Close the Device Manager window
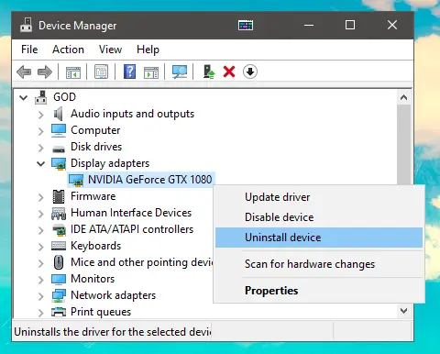 (x=392, y=25)
